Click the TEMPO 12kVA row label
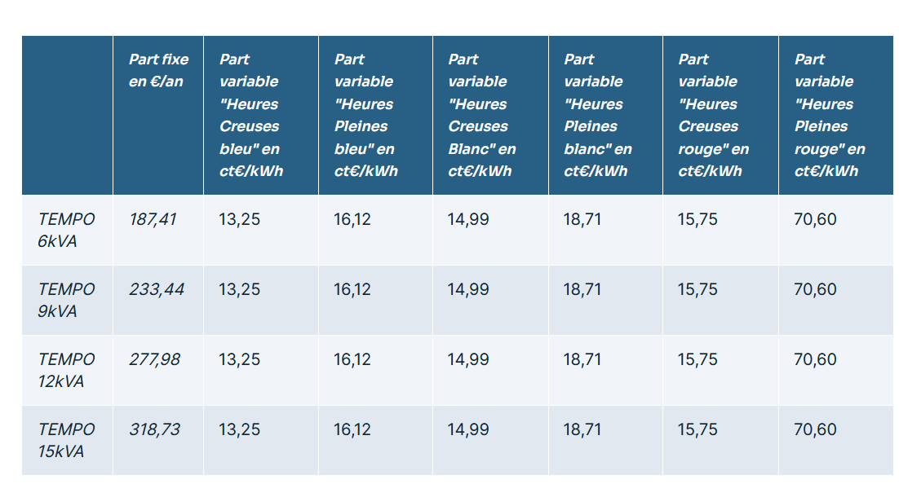 tap(66, 370)
